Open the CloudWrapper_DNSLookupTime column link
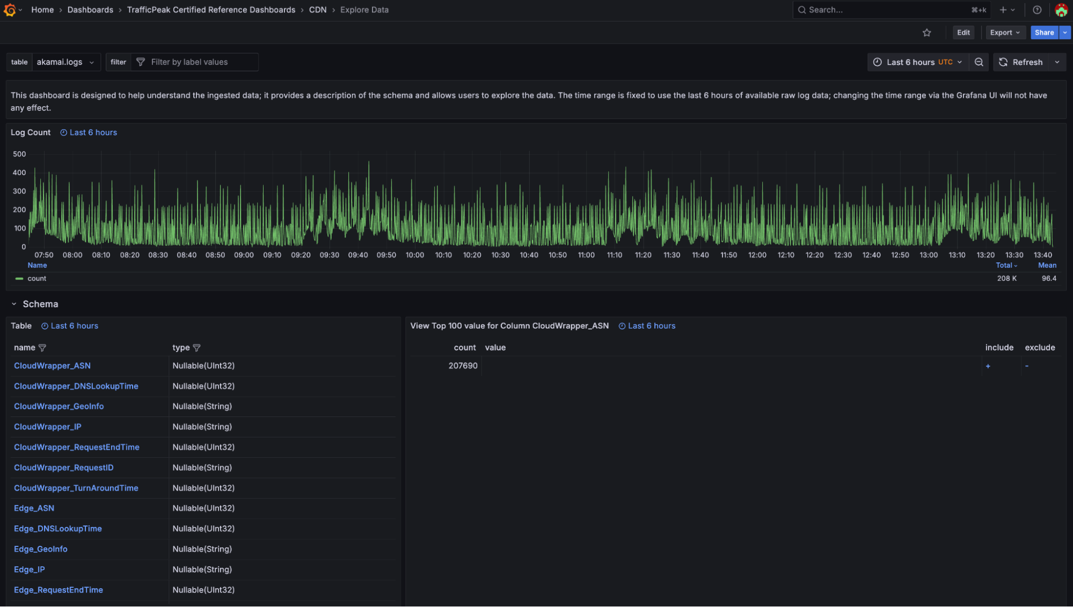The height and width of the screenshot is (607, 1073). (76, 386)
